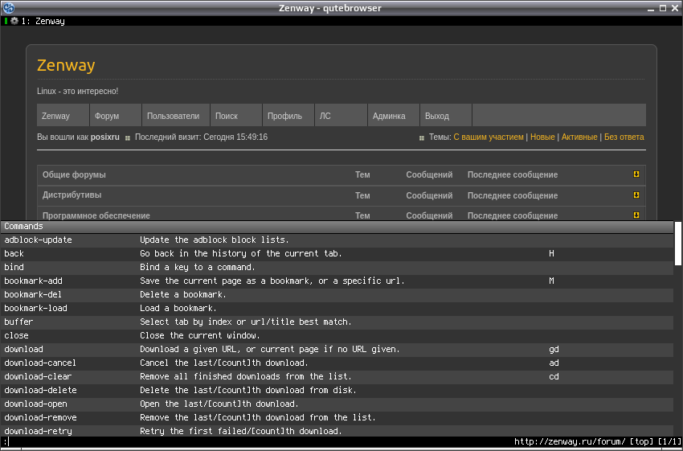Select the bookmark-add command completion
683x451 pixels.
click(337, 281)
